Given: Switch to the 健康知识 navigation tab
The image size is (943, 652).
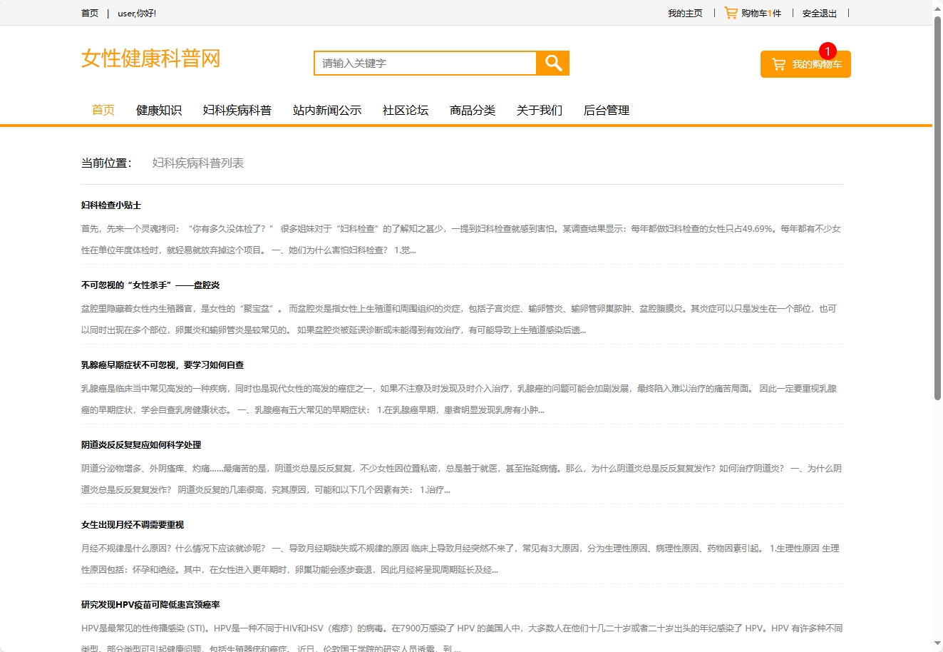Looking at the screenshot, I should tap(158, 110).
